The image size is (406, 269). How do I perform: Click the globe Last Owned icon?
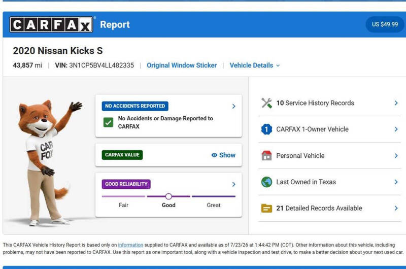pyautogui.click(x=266, y=182)
